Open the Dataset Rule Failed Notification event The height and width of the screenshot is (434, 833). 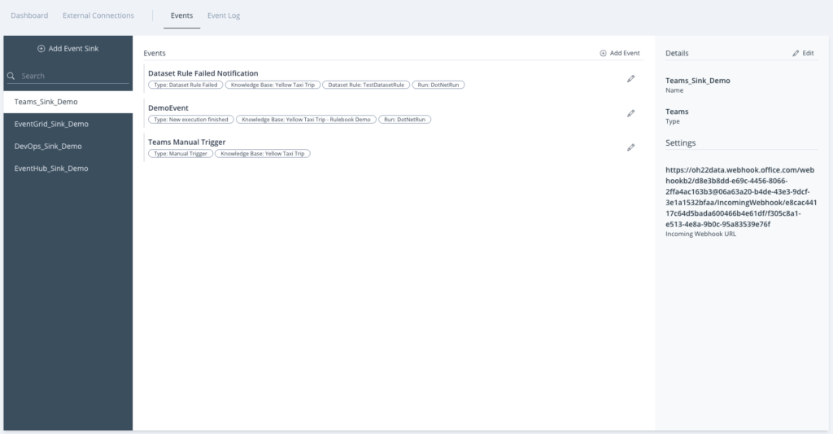pyautogui.click(x=203, y=73)
